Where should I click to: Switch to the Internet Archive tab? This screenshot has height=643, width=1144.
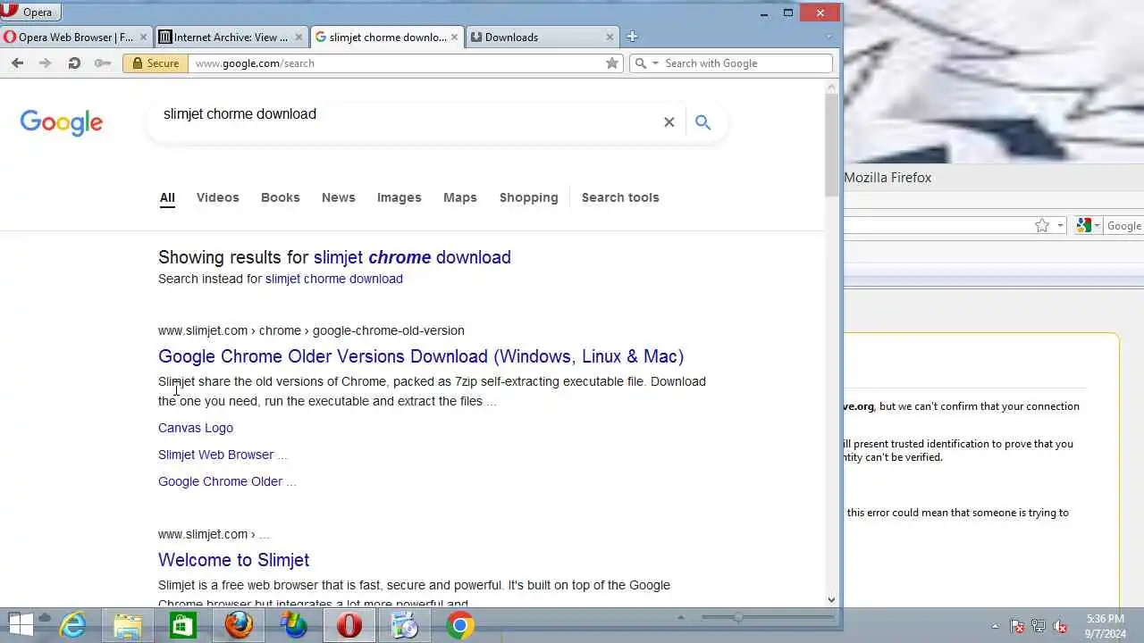point(231,37)
